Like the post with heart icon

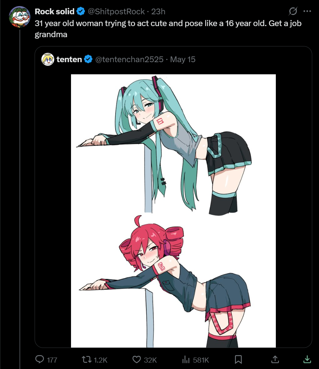137,359
